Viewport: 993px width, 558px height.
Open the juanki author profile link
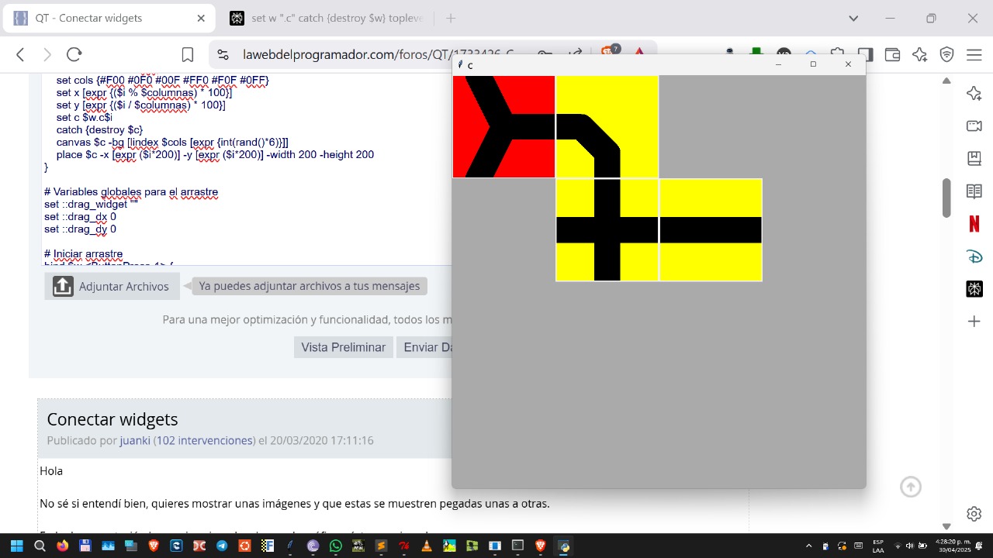[x=135, y=440]
